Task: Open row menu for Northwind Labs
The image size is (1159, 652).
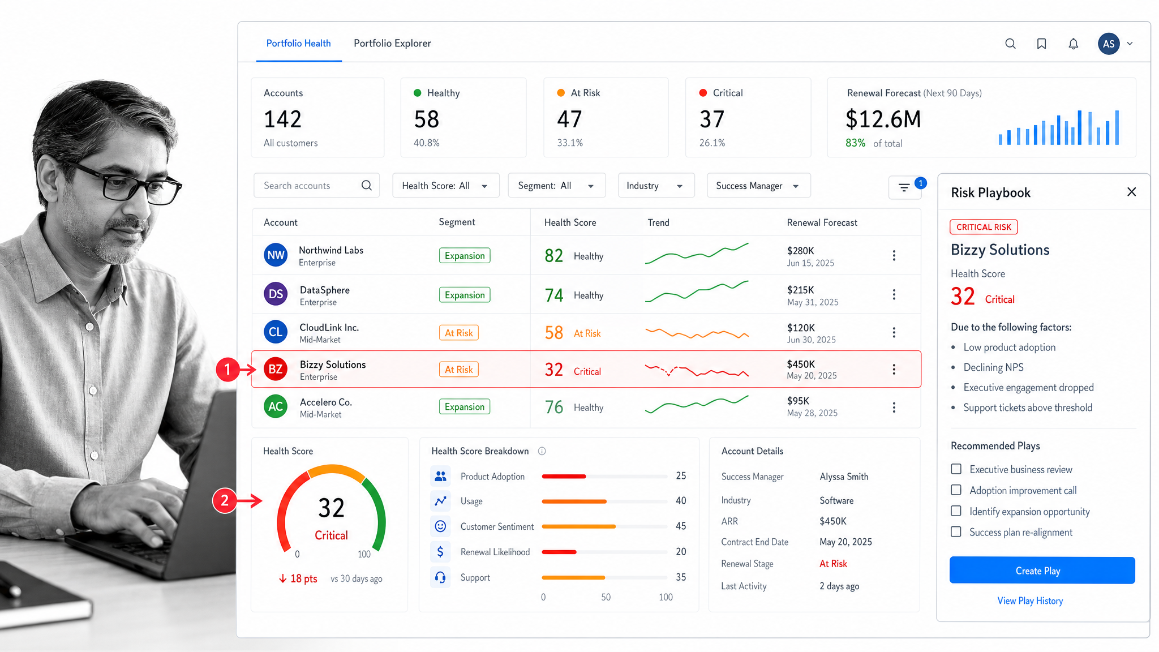Action: click(x=894, y=255)
